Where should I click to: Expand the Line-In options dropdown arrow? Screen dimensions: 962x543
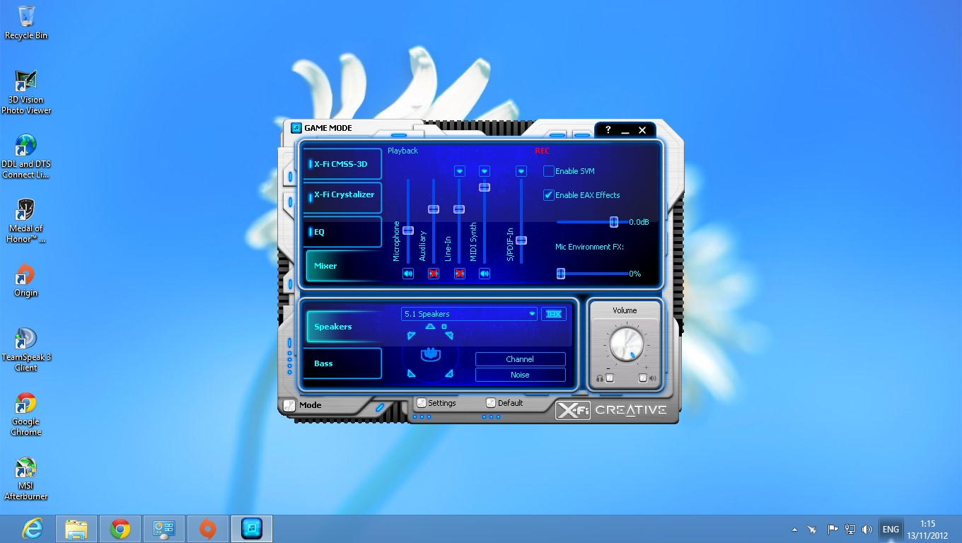[x=459, y=171]
